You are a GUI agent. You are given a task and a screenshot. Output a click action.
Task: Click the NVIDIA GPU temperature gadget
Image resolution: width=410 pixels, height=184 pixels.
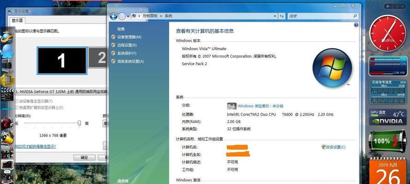[x=387, y=117]
